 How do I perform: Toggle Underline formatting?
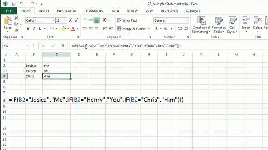point(40,29)
